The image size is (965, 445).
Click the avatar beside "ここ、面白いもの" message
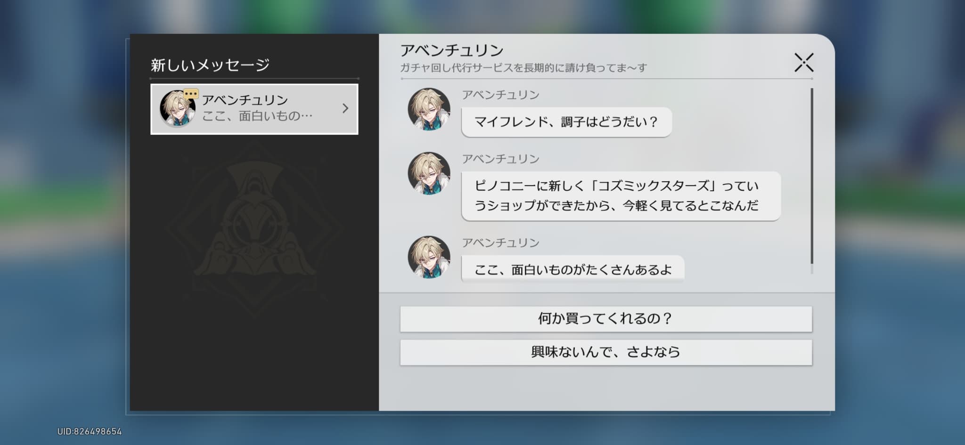(x=428, y=257)
